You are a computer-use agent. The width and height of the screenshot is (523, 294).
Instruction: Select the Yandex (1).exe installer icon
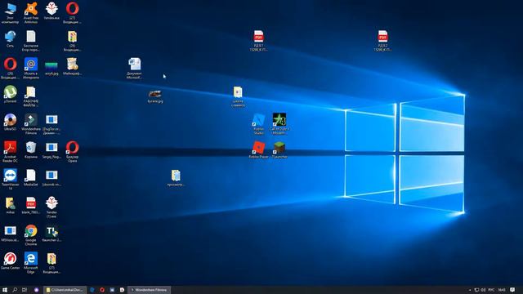(x=51, y=207)
